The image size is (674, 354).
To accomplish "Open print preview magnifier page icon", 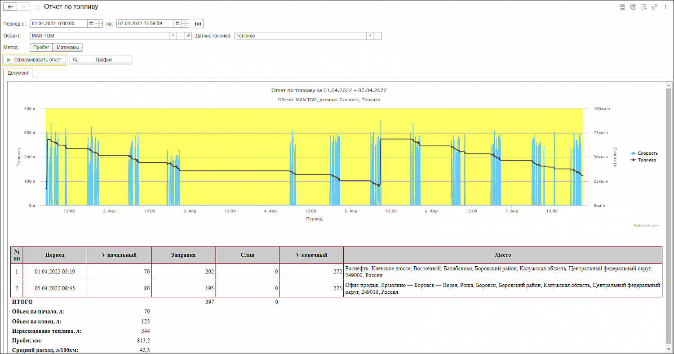I will (644, 7).
